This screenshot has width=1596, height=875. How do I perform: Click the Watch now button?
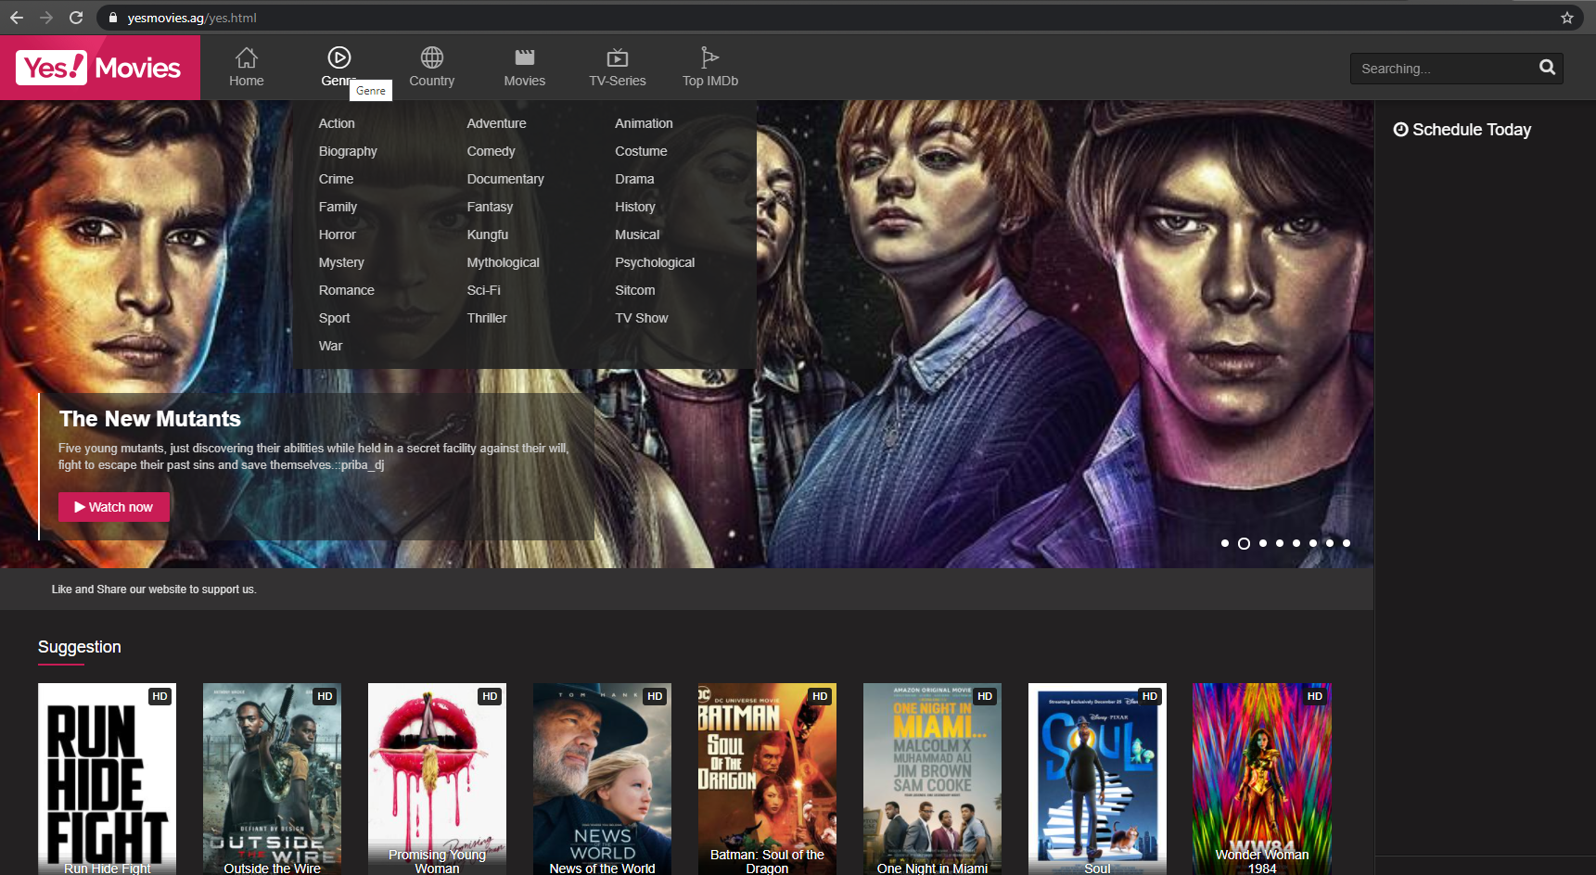[x=114, y=507]
